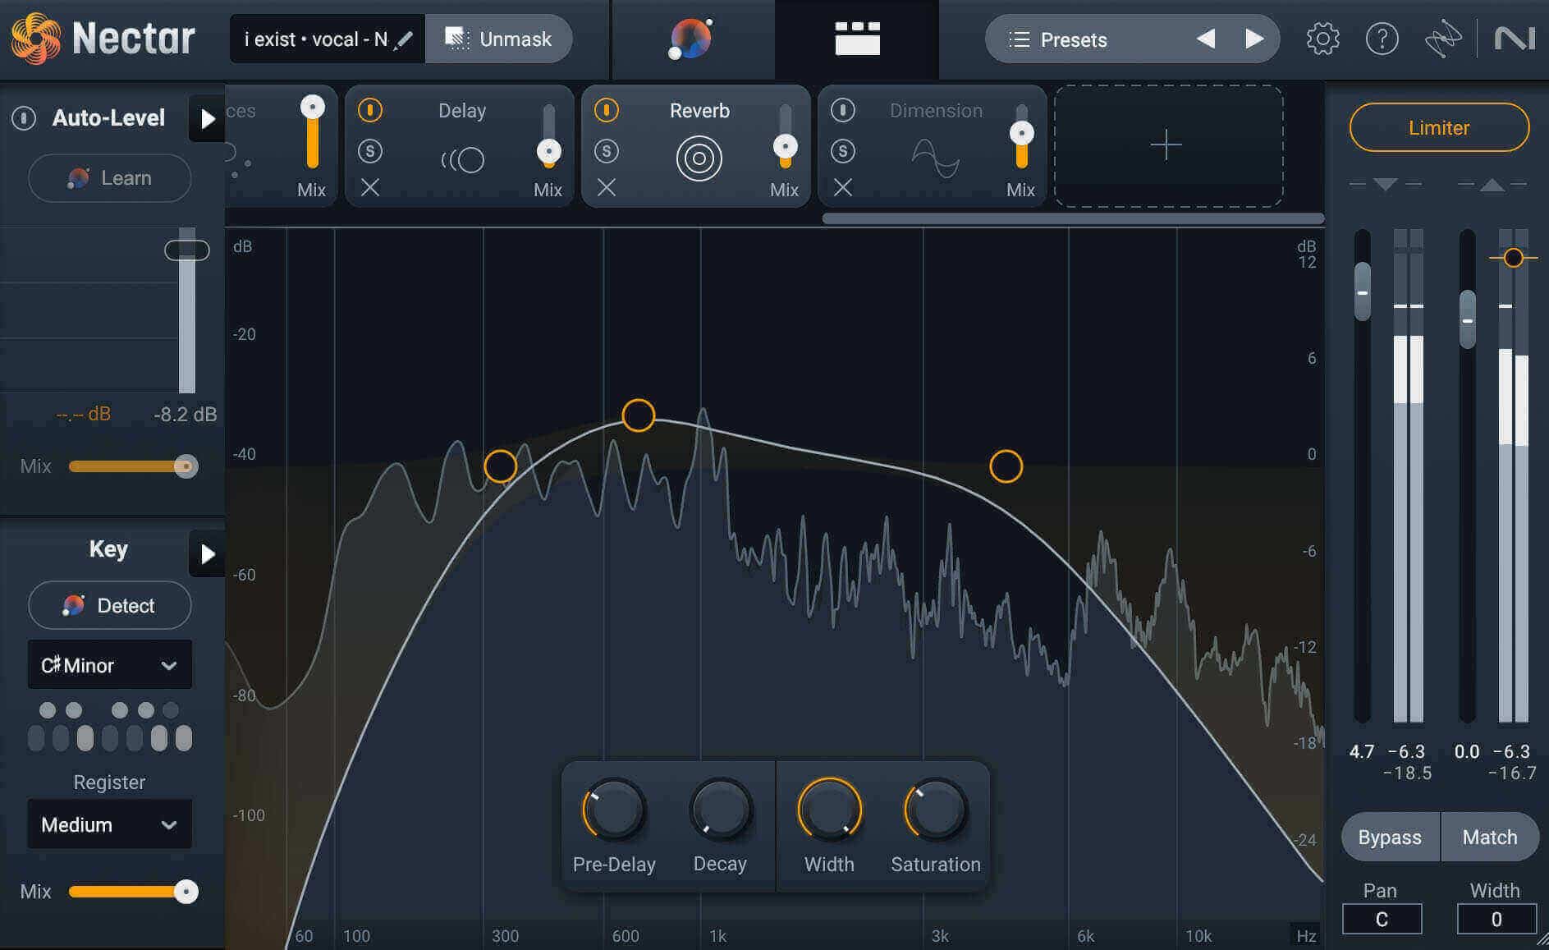Click the Detect key button
The height and width of the screenshot is (950, 1549).
click(x=110, y=606)
